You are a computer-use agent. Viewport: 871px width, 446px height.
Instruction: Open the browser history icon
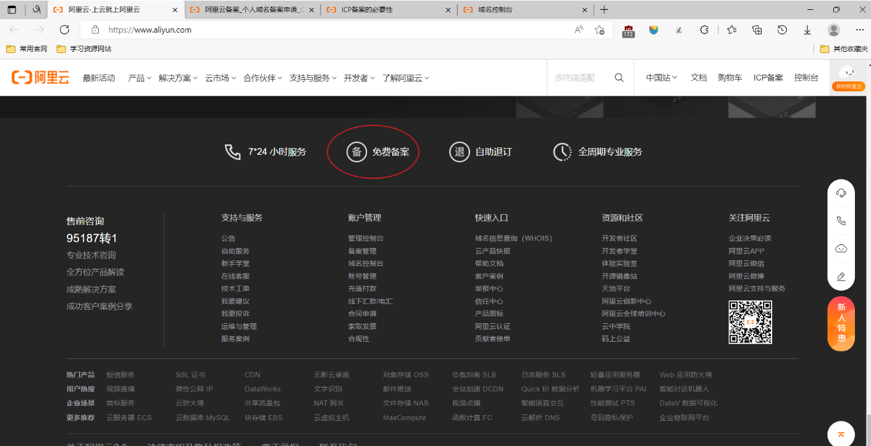pos(782,30)
